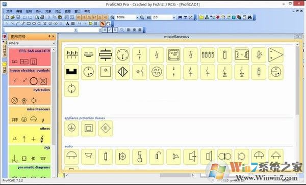Image resolution: width=306 pixels, height=185 pixels.
Task: Select the others yellow symbol category
Action: coord(30,135)
